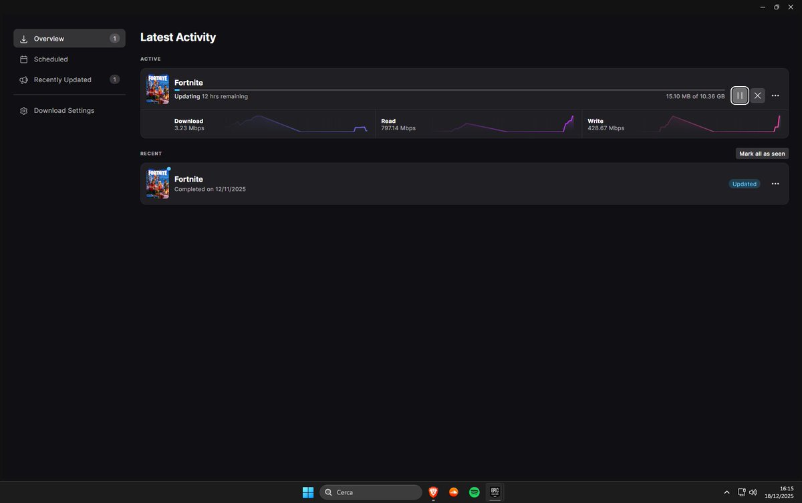This screenshot has height=503, width=802.
Task: Open more options for the updating Fortnite
Action: (x=775, y=96)
